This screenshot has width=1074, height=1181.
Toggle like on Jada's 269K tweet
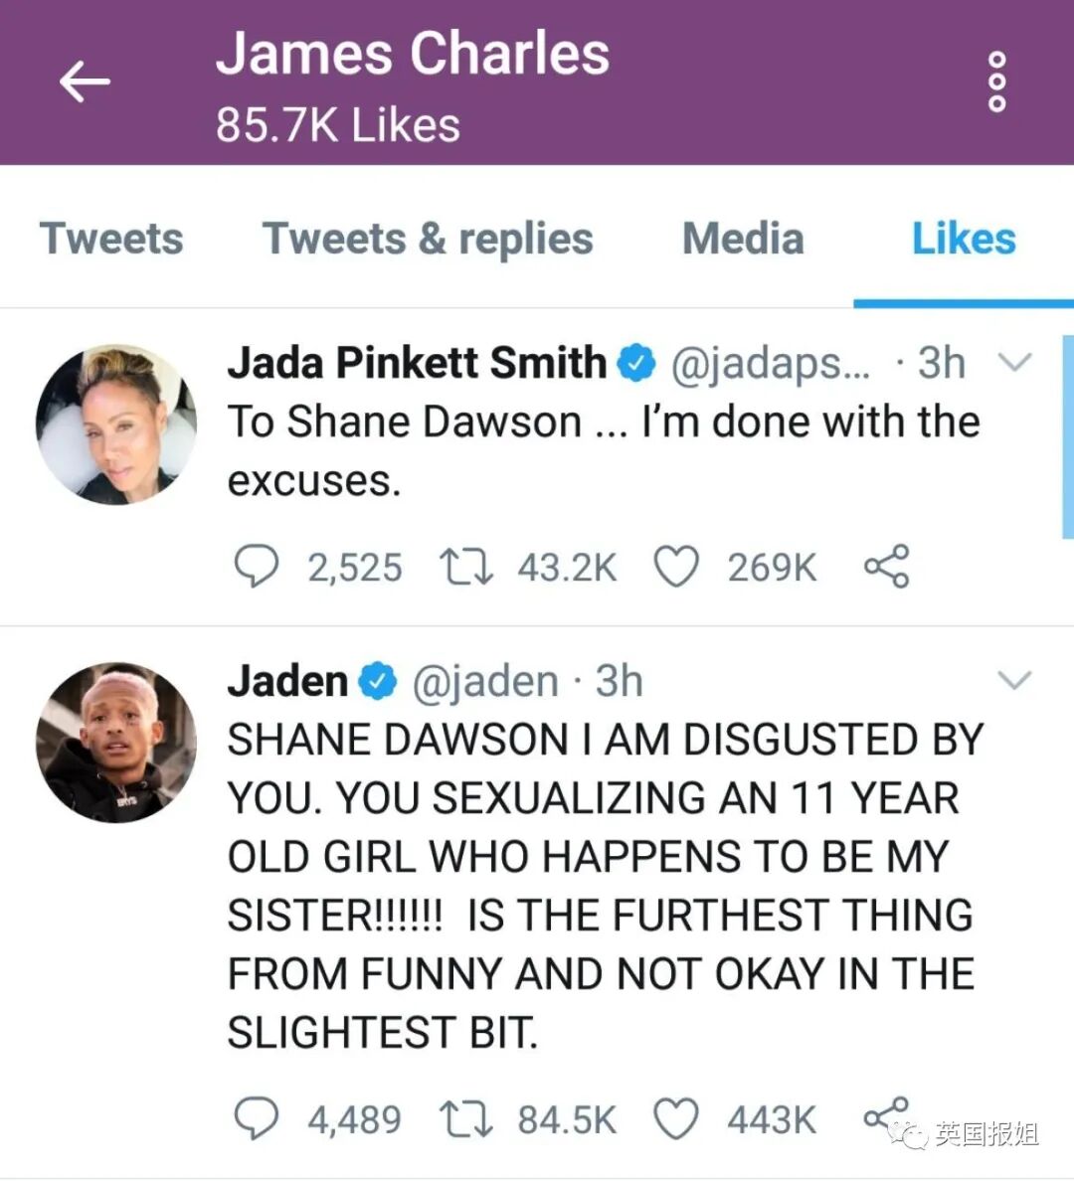click(676, 567)
